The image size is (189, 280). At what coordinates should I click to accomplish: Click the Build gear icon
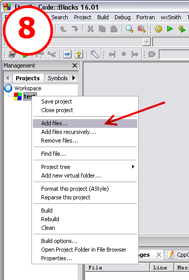[x=159, y=29]
